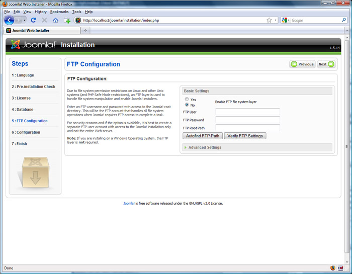352x274 pixels.
Task: Click step 1 : Language
Action: (x=23, y=75)
